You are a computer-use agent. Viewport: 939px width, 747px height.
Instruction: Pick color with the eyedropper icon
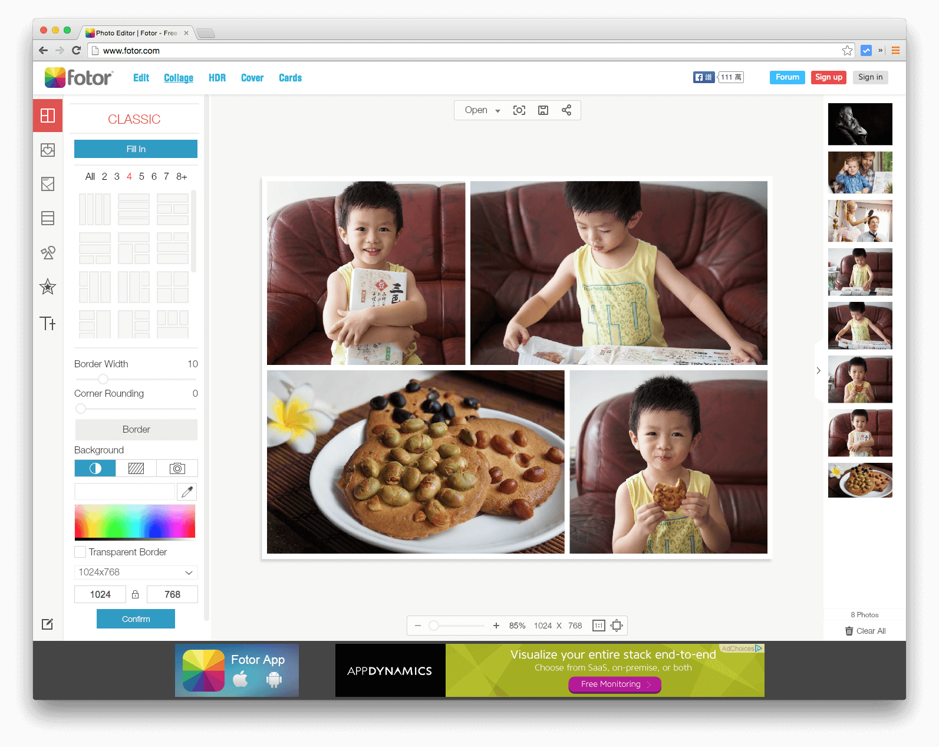(x=187, y=492)
